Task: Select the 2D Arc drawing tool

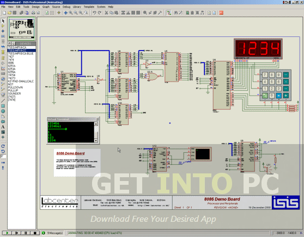Action: pyautogui.click(x=3, y=116)
